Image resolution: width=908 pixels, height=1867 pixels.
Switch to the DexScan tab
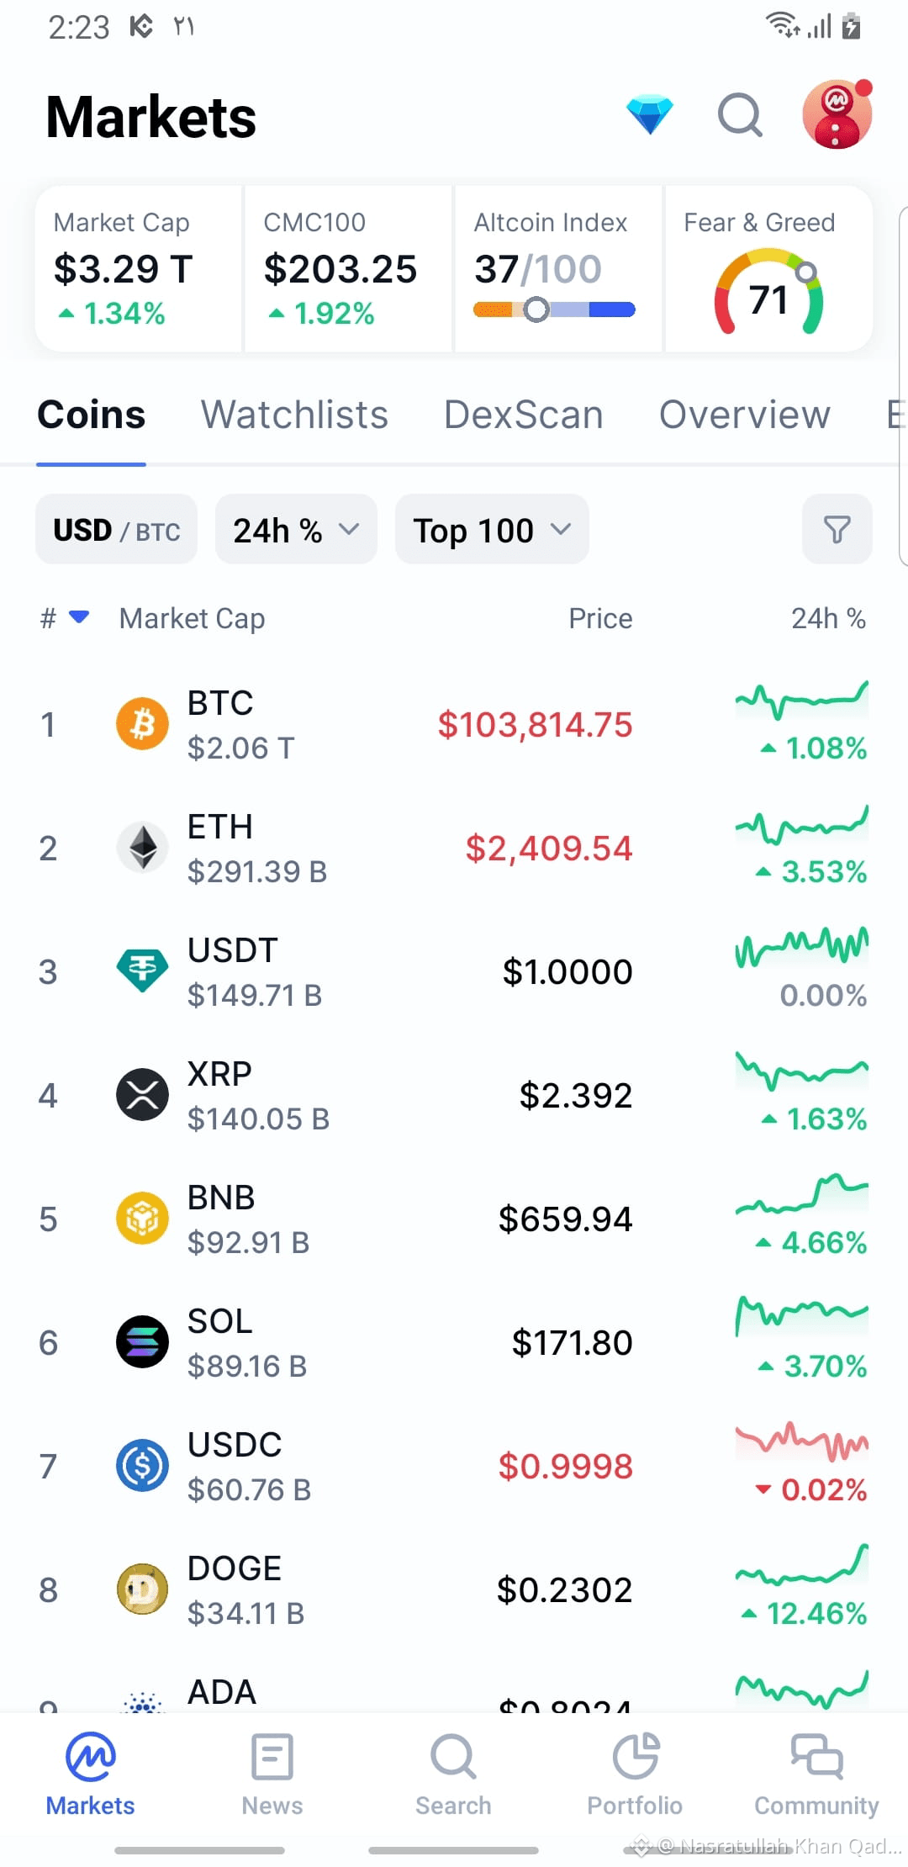tap(523, 415)
